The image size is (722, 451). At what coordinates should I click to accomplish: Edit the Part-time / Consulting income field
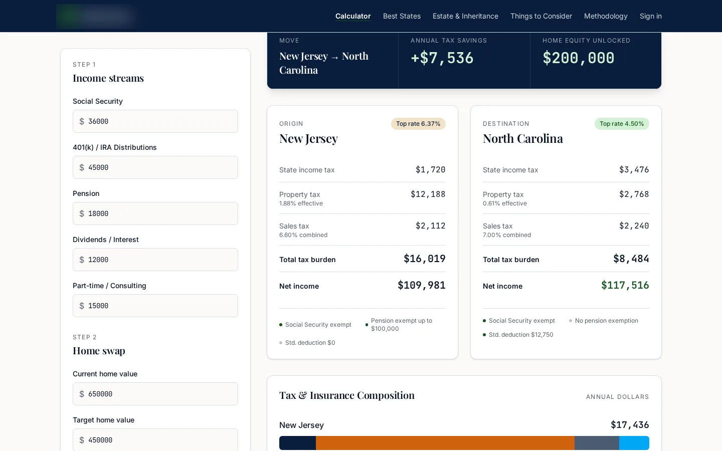click(x=155, y=306)
